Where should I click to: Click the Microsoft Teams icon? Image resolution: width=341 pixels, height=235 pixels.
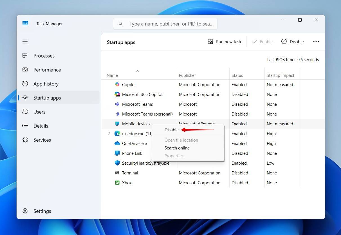coord(117,104)
